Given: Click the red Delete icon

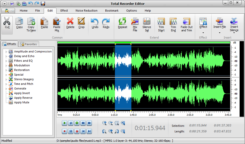Looking at the screenshot, I should (70, 21).
